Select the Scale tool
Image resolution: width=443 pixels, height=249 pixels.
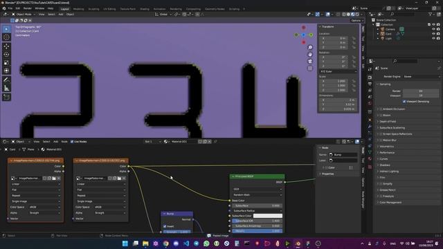click(7, 63)
